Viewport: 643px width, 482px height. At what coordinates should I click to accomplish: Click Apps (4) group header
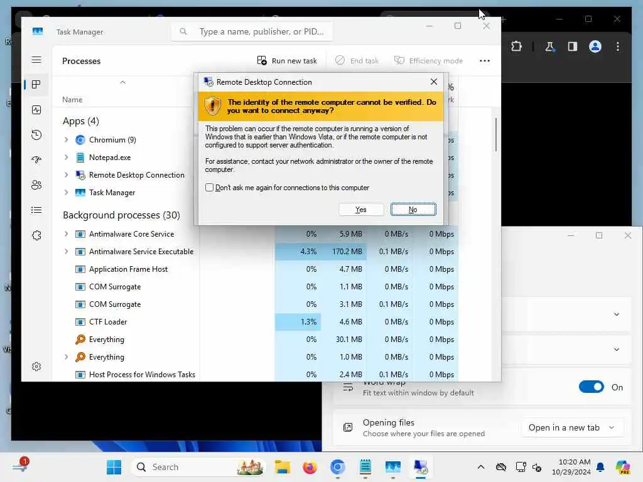click(81, 121)
